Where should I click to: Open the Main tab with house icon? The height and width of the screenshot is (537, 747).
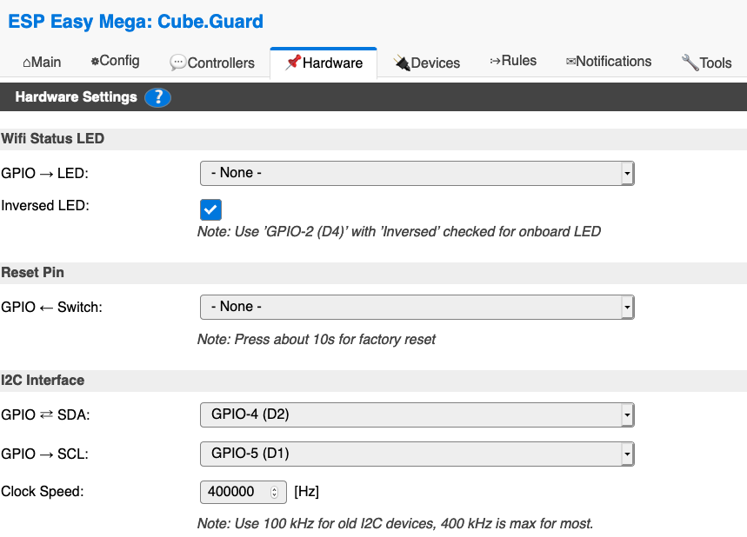[x=42, y=62]
